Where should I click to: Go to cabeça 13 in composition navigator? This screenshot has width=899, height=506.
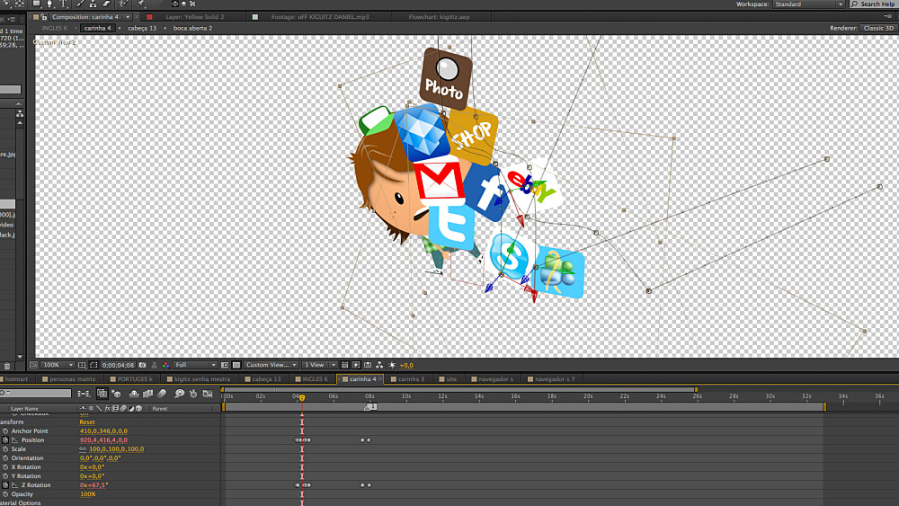coord(142,28)
